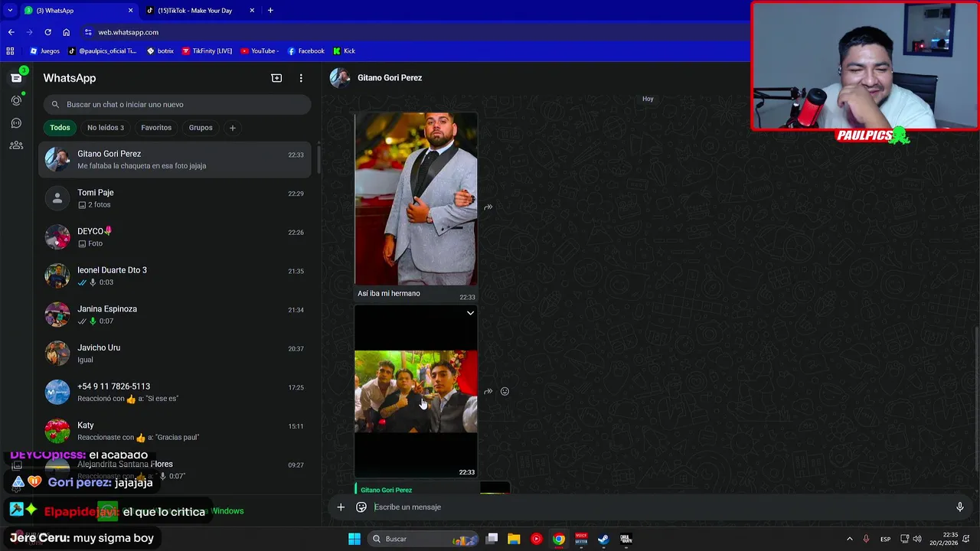Add a new list with plus chip
This screenshot has height=551, width=980.
[x=233, y=128]
